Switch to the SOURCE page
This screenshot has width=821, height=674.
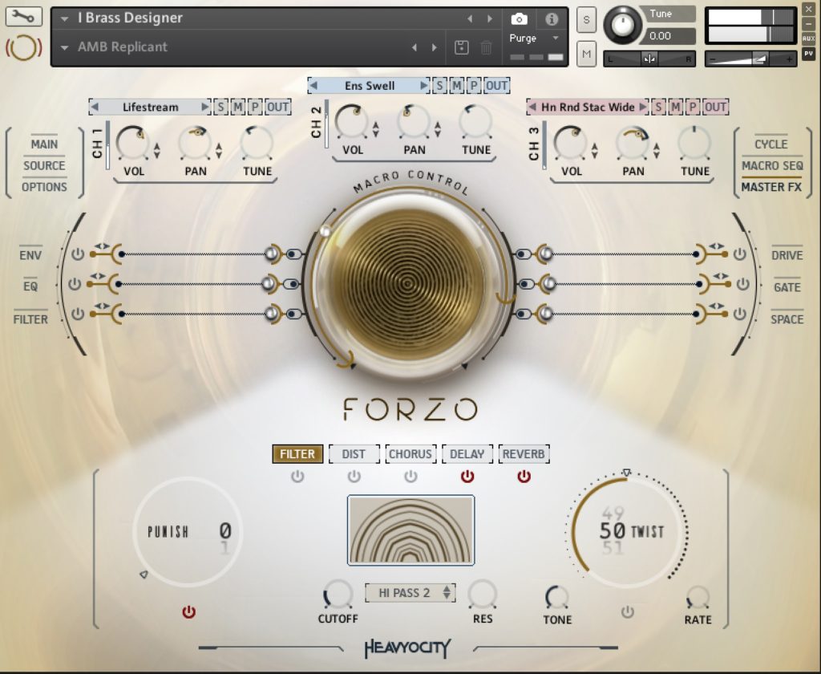(x=44, y=165)
